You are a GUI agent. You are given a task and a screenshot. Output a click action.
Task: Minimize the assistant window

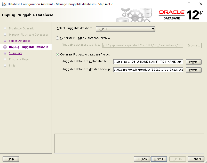pyautogui.click(x=177, y=4)
